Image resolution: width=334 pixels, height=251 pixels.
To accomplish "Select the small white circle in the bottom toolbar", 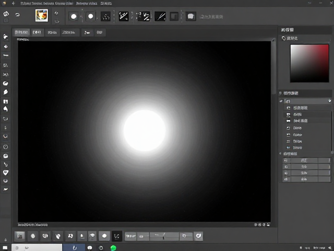I will pos(33,236).
